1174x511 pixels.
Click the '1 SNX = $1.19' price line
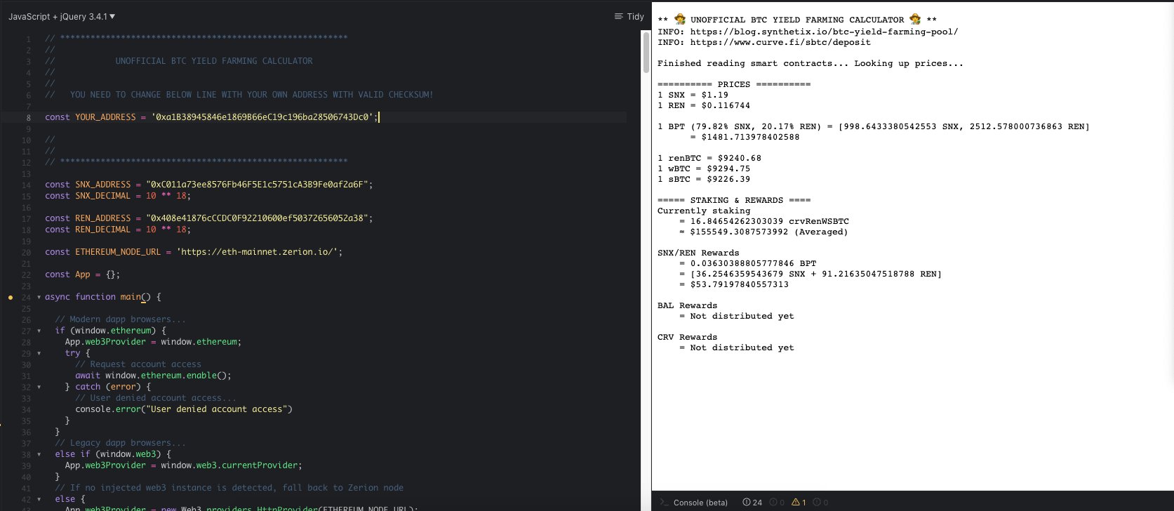[693, 95]
